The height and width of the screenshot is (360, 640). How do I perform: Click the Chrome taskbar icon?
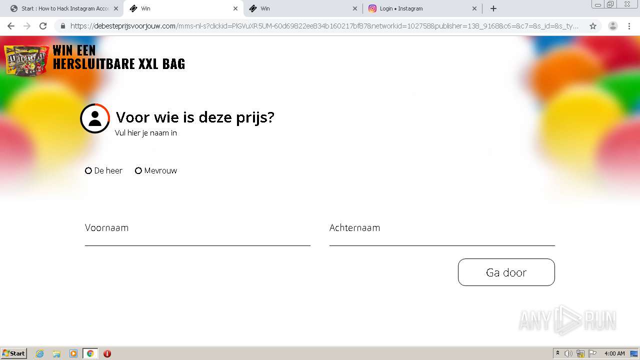pyautogui.click(x=90, y=353)
